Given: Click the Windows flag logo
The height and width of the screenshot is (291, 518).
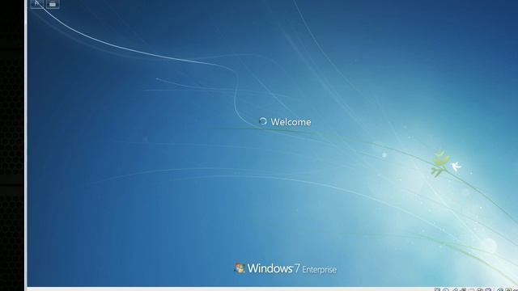Looking at the screenshot, I should [240, 268].
